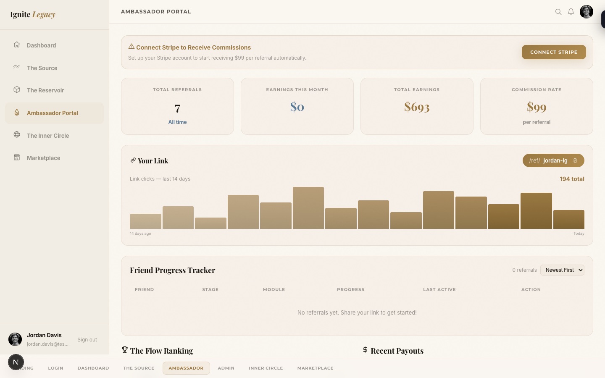This screenshot has height=378, width=605.
Task: Click the notifications bell icon
Action: pos(571,12)
